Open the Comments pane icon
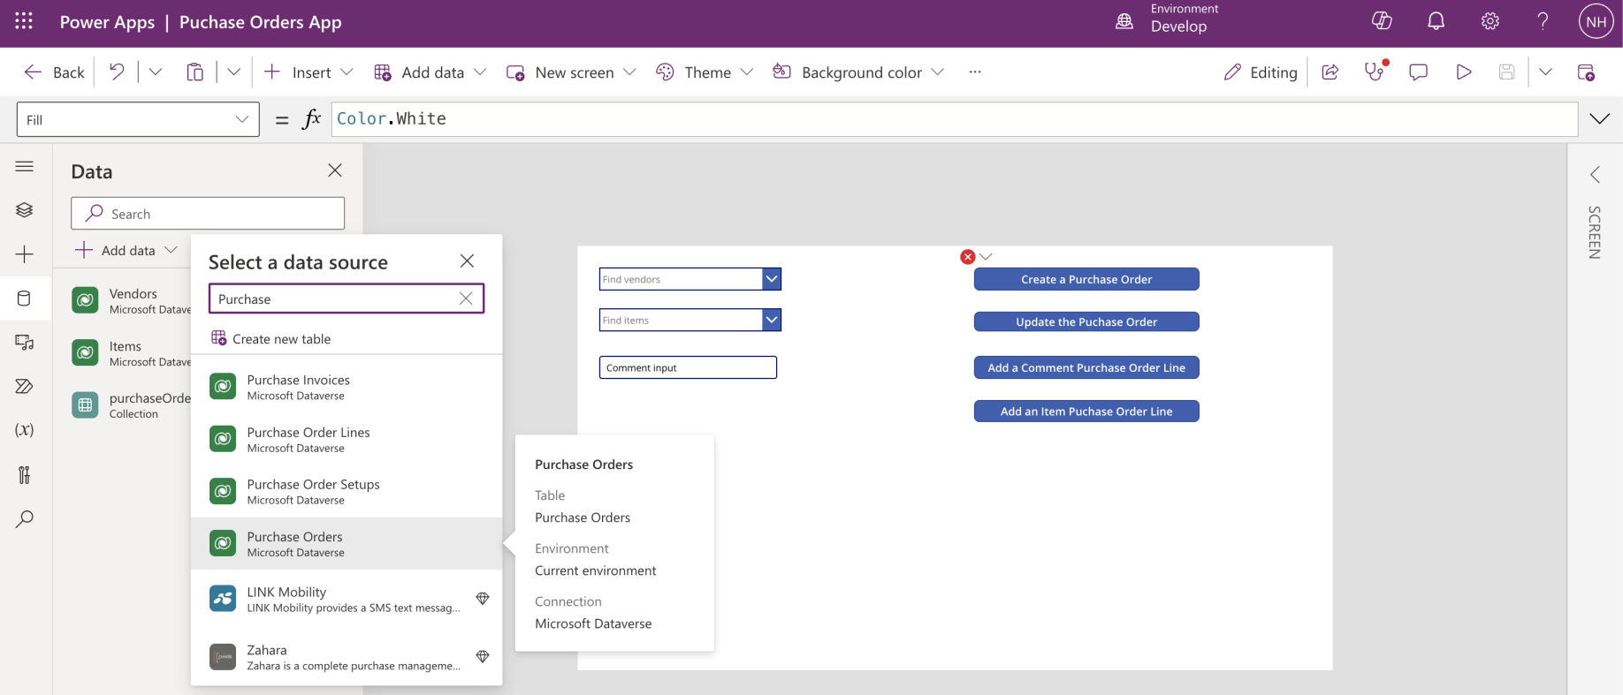The width and height of the screenshot is (1623, 695). pyautogui.click(x=1419, y=72)
